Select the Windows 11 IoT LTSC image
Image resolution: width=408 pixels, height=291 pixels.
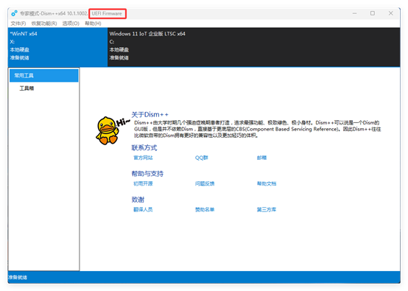tap(253, 47)
